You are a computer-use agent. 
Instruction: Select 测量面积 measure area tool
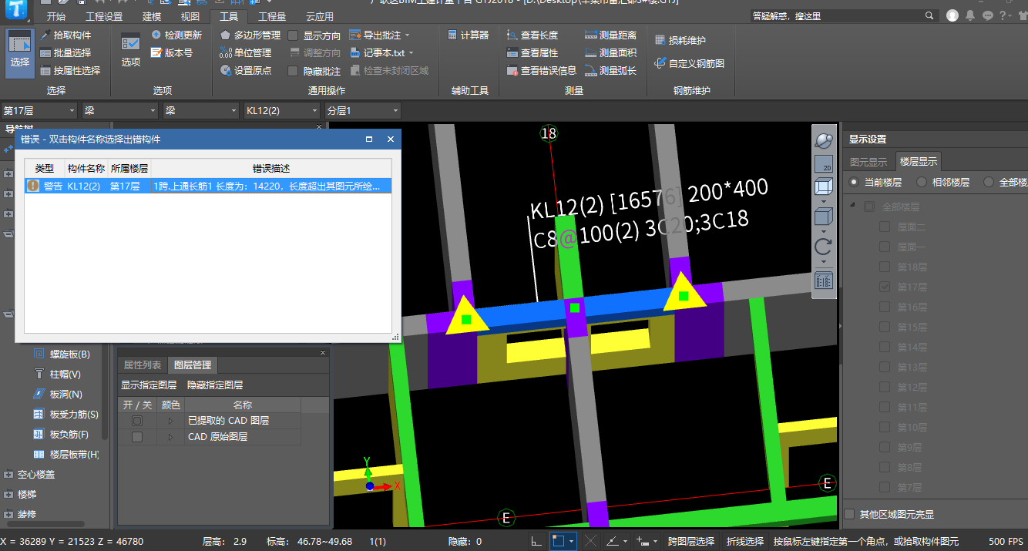pyautogui.click(x=610, y=53)
